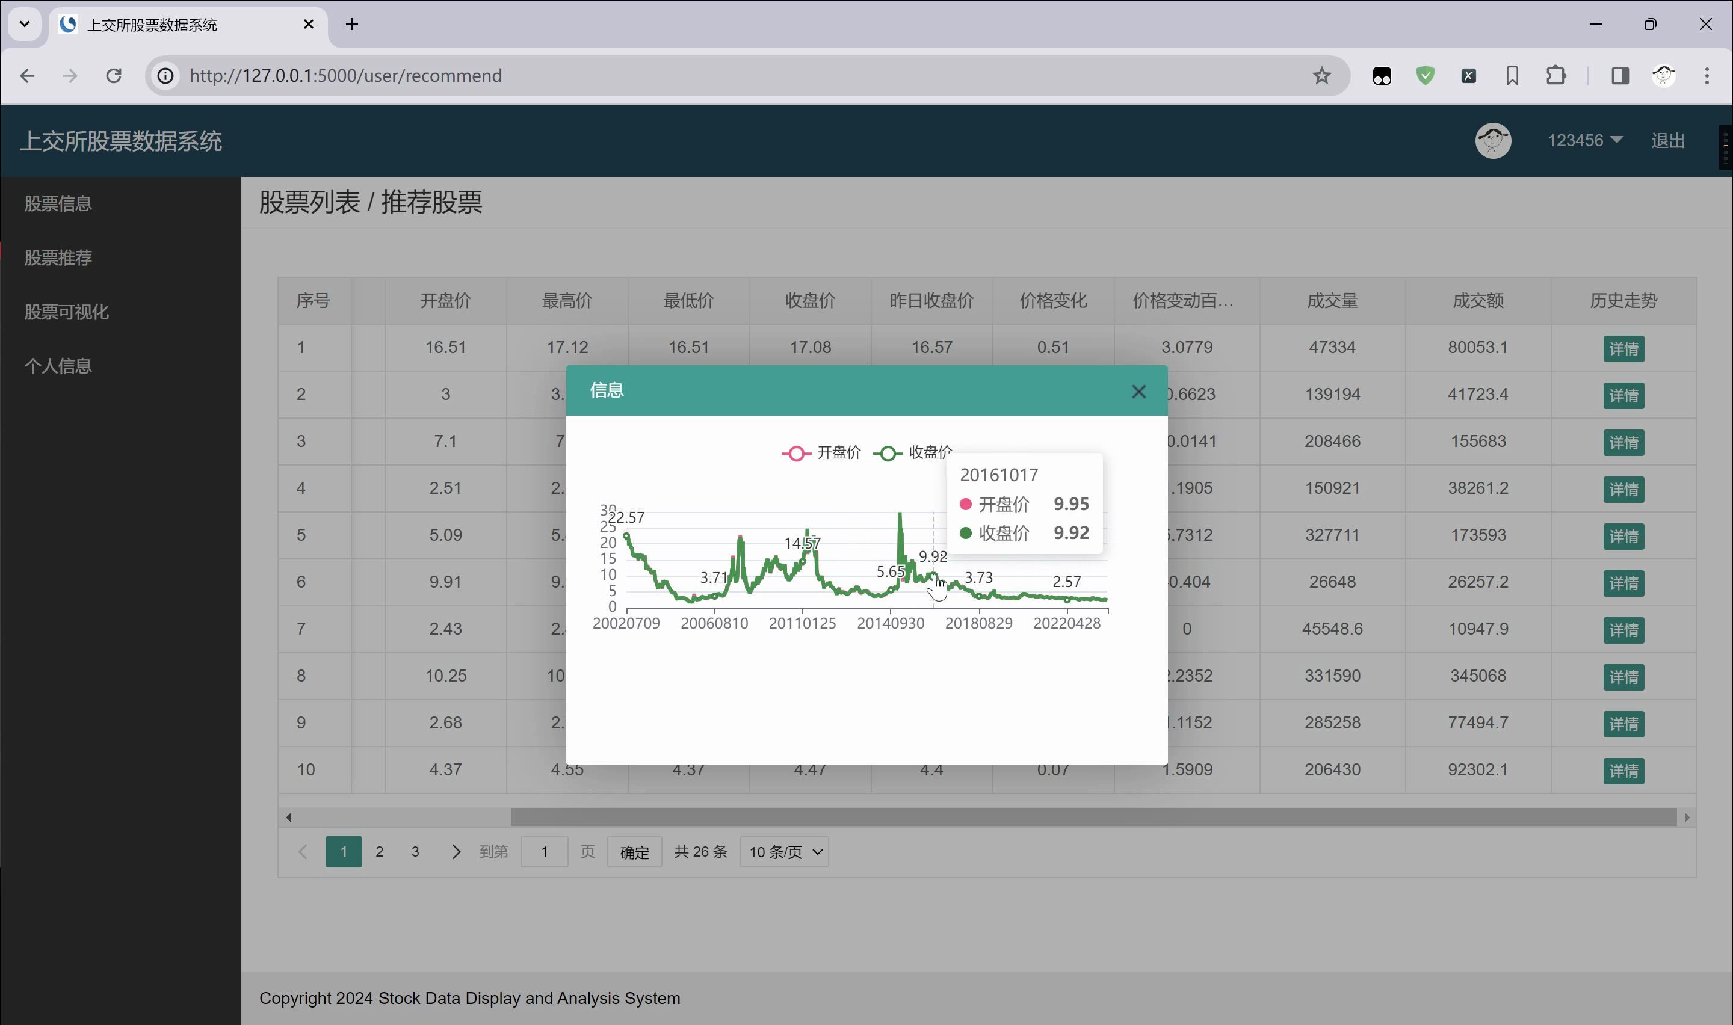Click the green shield extension icon

pos(1425,75)
